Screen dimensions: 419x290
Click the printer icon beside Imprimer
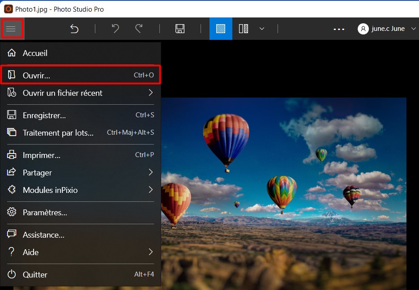(12, 154)
